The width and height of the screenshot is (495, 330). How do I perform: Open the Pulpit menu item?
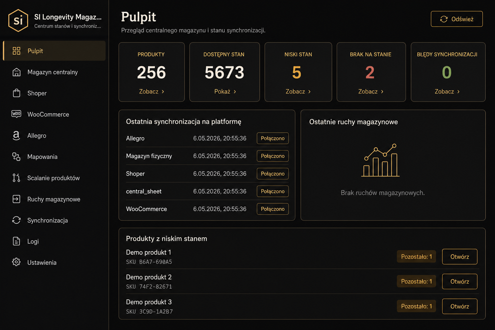(54, 51)
